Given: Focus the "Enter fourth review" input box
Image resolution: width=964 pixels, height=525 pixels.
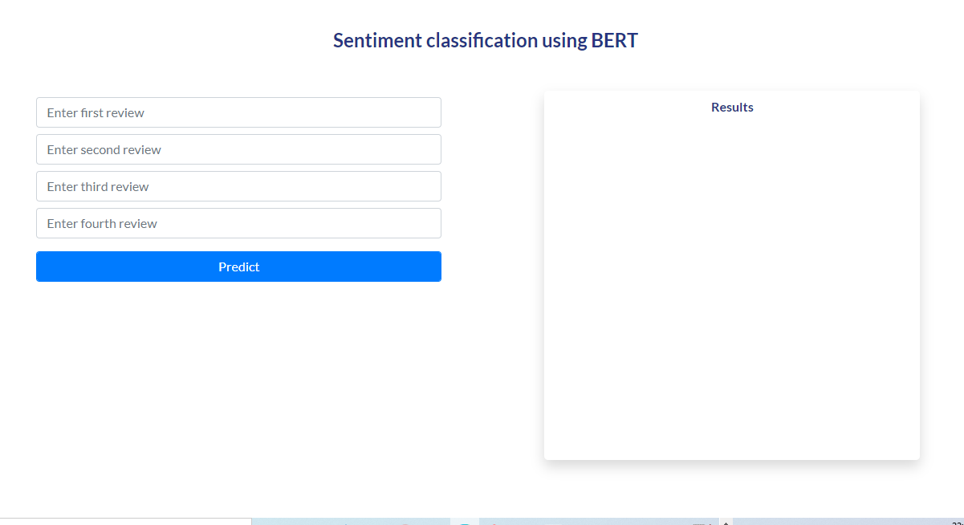Looking at the screenshot, I should 238,223.
